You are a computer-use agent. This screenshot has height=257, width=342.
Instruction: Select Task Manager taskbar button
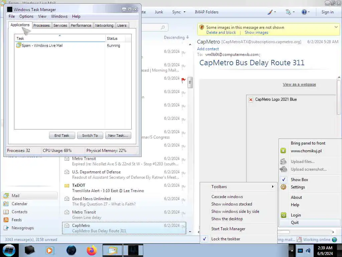click(x=133, y=250)
